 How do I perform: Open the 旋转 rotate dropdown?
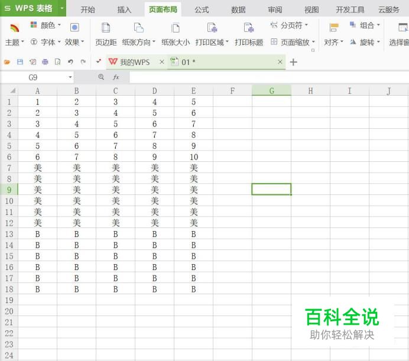[365, 42]
